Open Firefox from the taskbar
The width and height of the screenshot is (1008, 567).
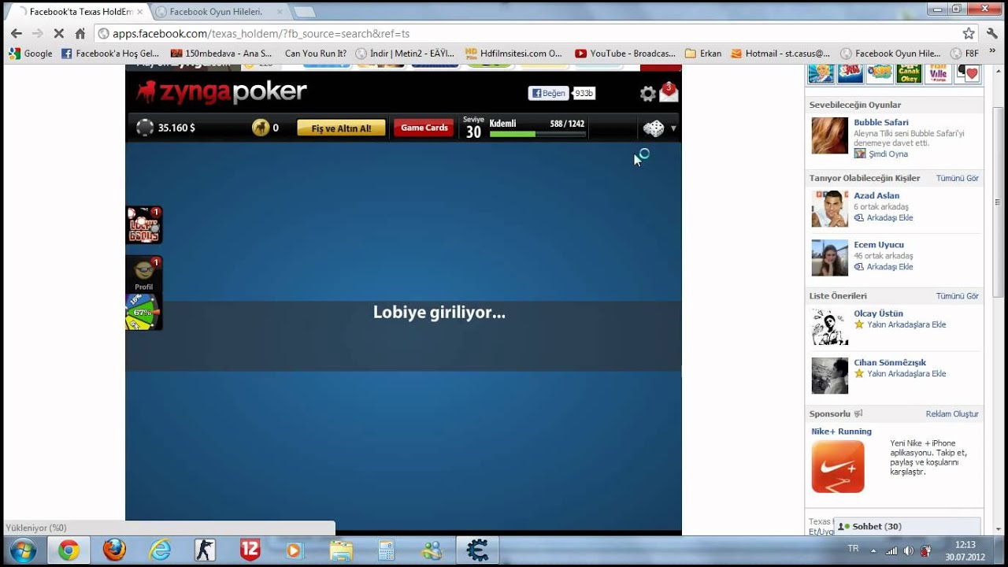[x=114, y=550]
